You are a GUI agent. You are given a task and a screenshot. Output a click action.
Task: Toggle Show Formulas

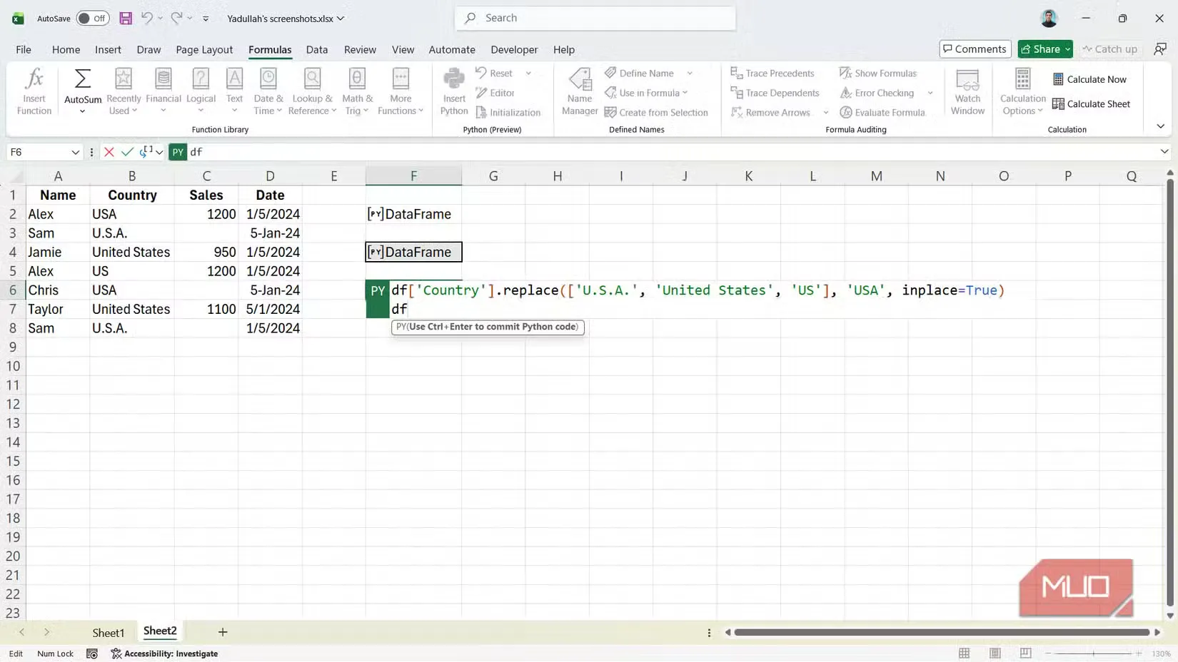pos(879,73)
